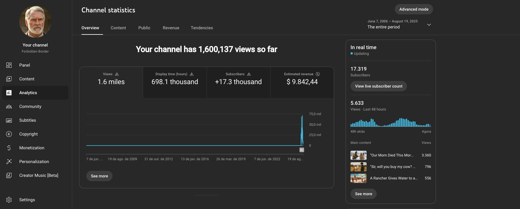
Task: Open "Our Mom Died This Mor..." video thumbnail
Action: tap(358, 155)
